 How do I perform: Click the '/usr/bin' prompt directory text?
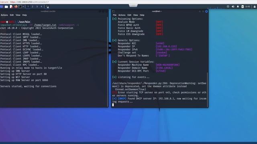coord(24,22)
